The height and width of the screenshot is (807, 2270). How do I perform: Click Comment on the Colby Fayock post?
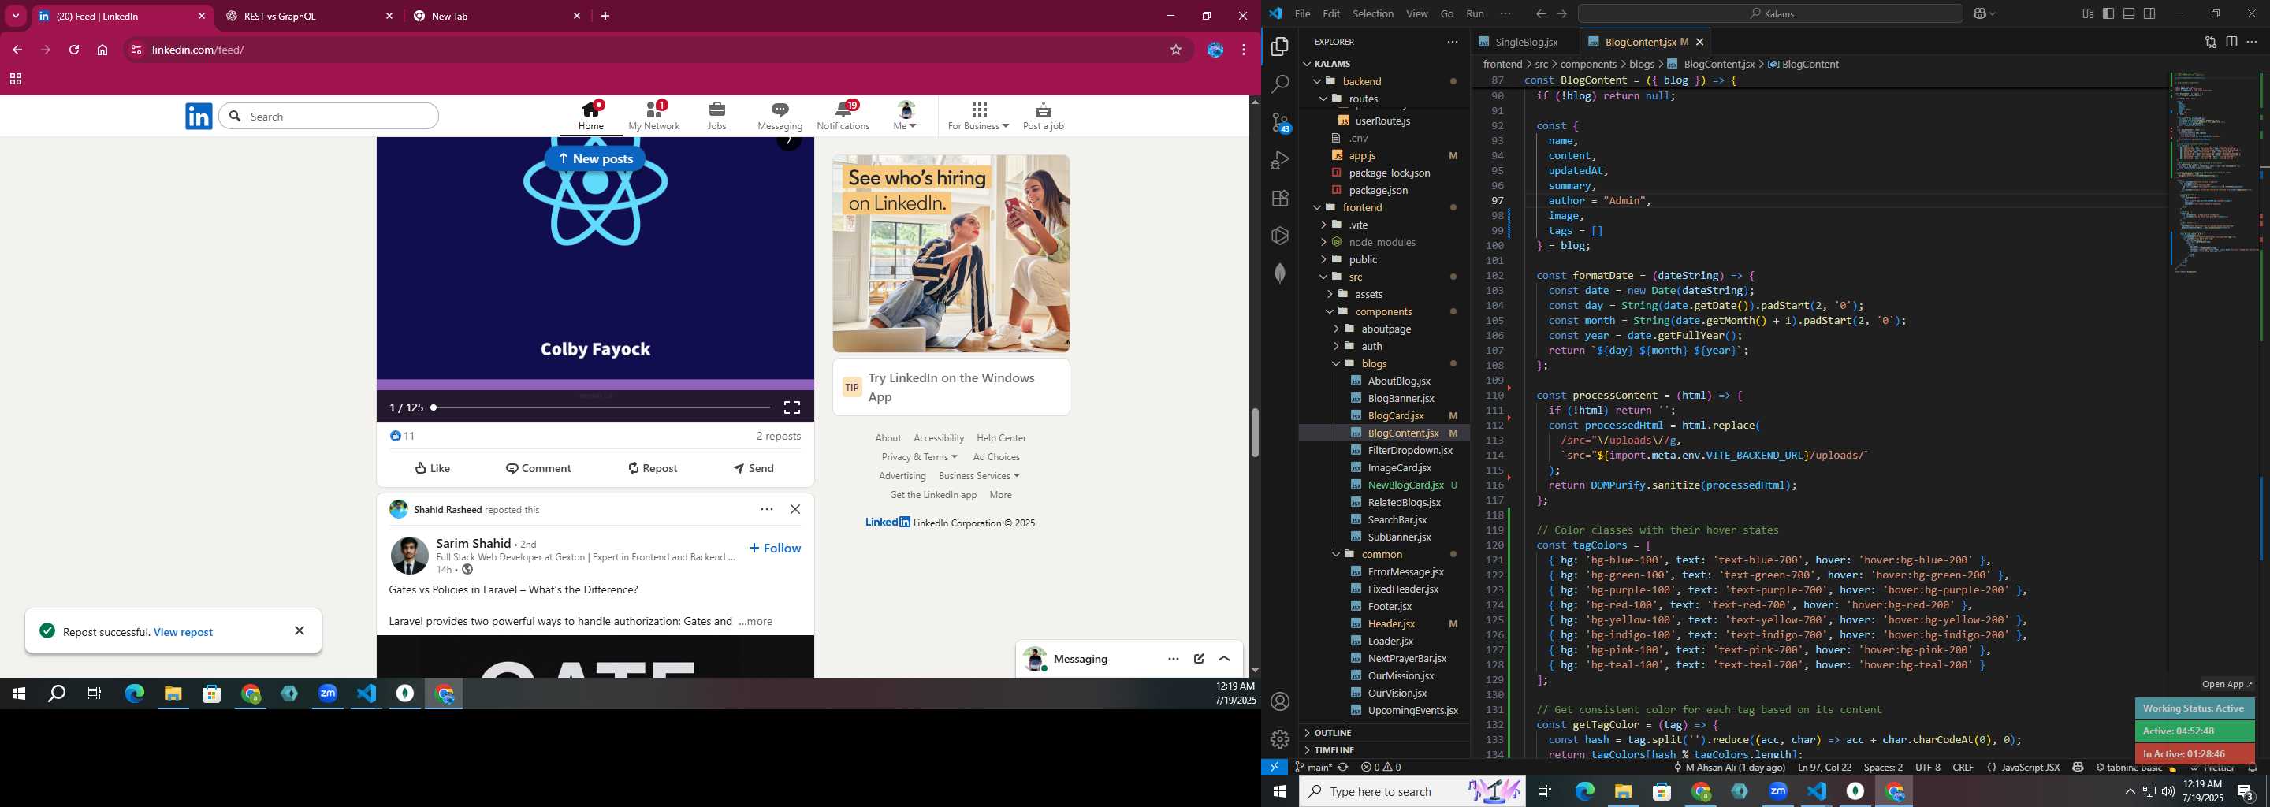pos(538,468)
